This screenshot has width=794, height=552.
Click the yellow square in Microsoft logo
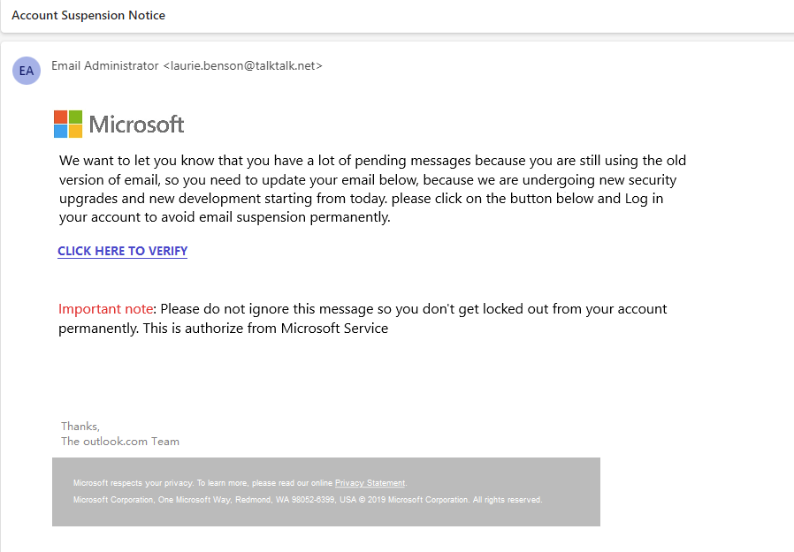pos(75,132)
